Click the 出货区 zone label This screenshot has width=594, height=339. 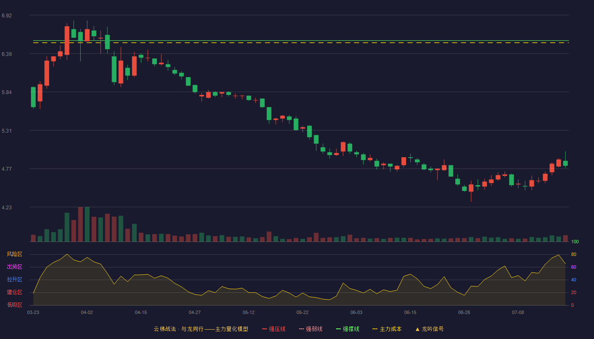pyautogui.click(x=14, y=267)
